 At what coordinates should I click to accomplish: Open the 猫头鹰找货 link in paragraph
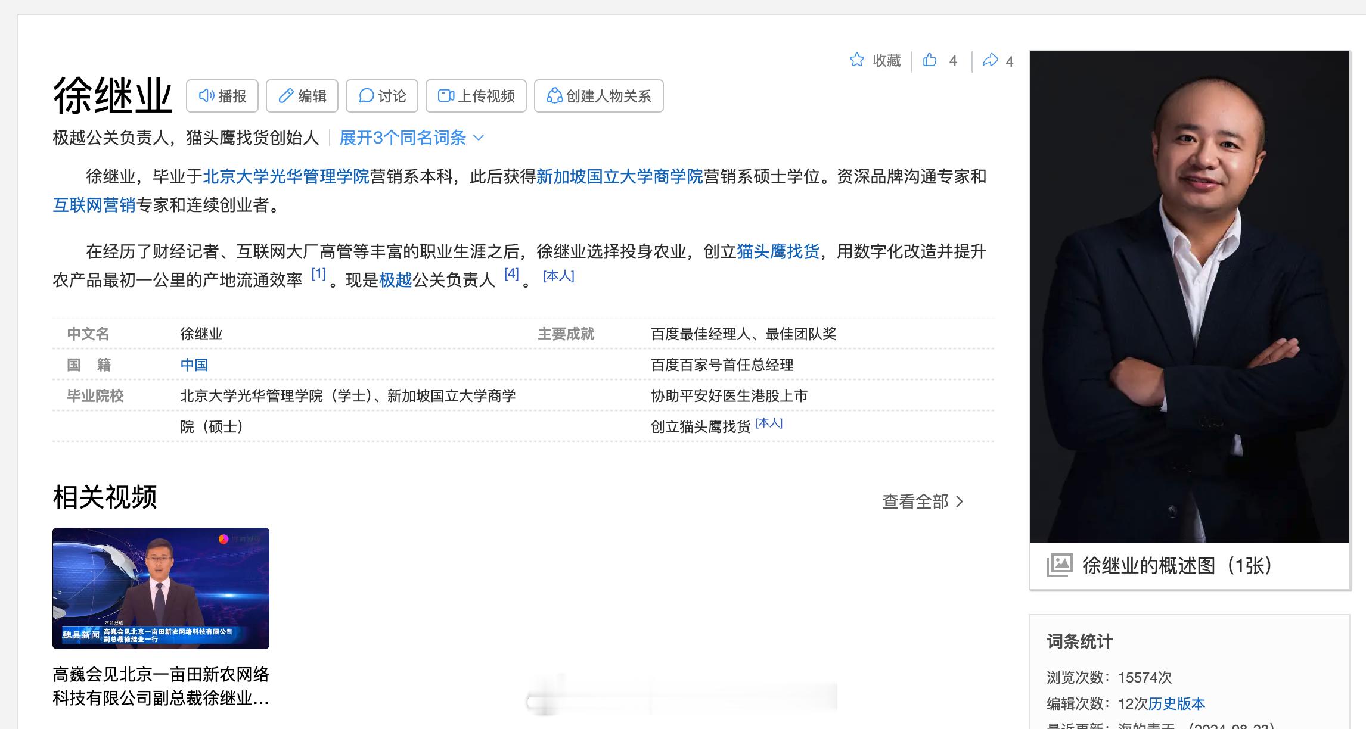[x=778, y=252]
